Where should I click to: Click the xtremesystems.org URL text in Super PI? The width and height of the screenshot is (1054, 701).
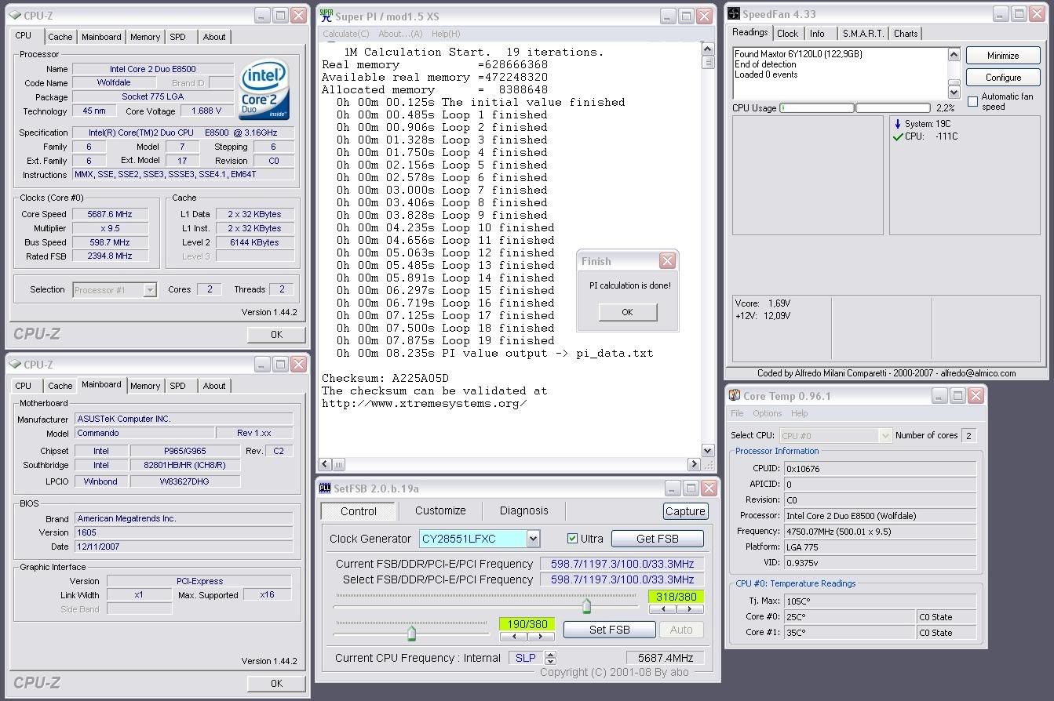(425, 403)
